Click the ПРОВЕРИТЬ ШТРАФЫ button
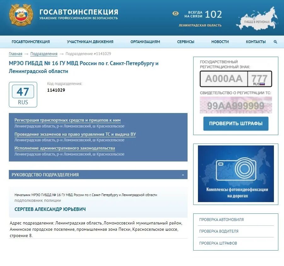 click(x=236, y=123)
